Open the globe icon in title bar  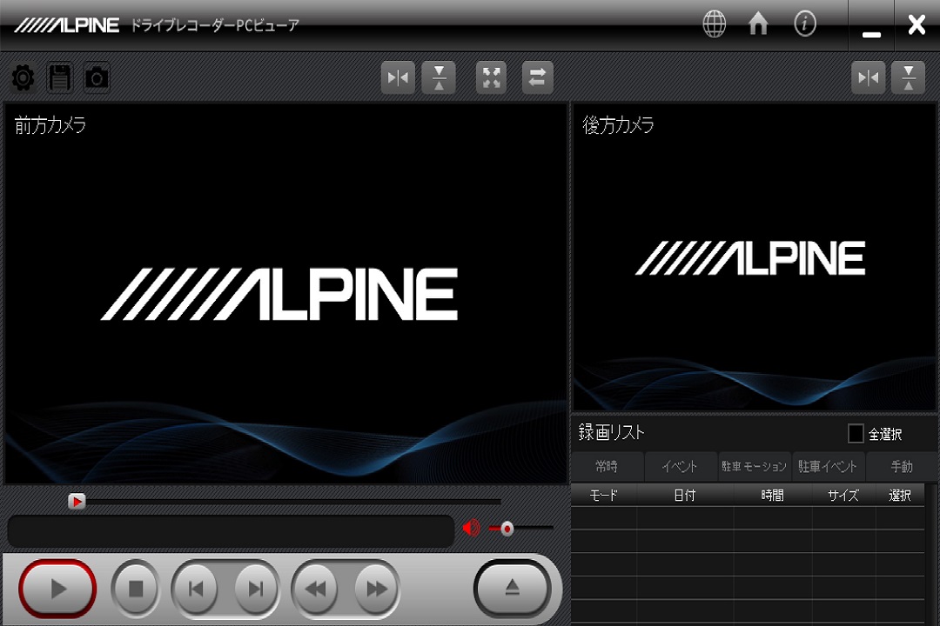714,23
